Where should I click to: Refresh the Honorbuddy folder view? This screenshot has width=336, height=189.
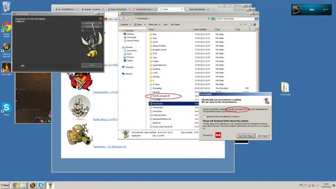coord(213,19)
